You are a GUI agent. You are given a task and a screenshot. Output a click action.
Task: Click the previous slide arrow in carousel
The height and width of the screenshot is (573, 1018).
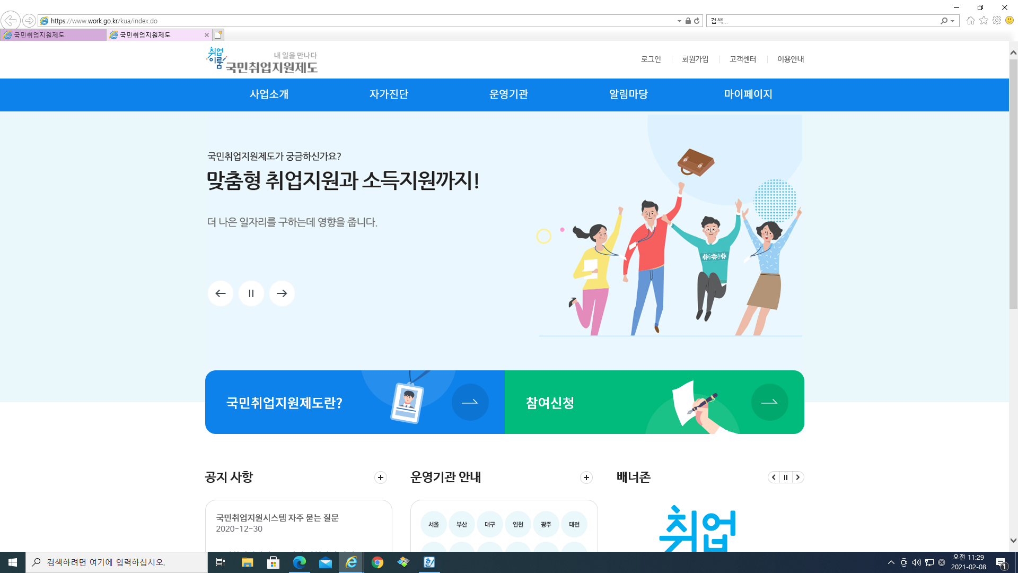coord(221,293)
